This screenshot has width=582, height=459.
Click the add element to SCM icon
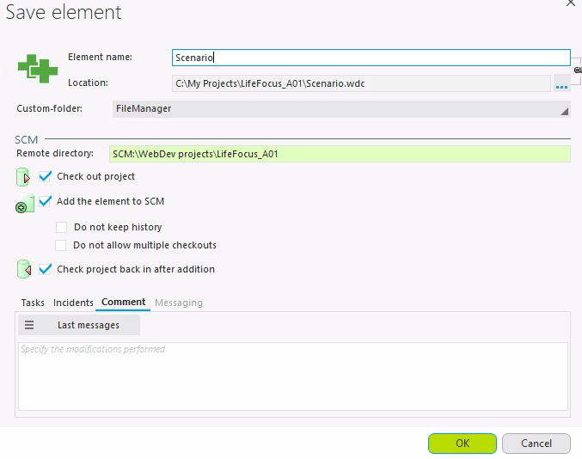[24, 204]
